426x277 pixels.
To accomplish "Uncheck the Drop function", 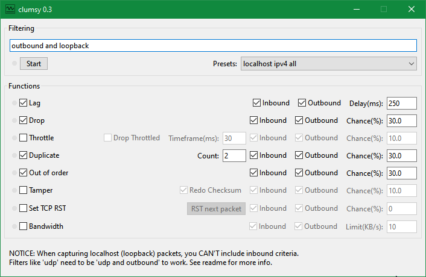I will coord(23,120).
